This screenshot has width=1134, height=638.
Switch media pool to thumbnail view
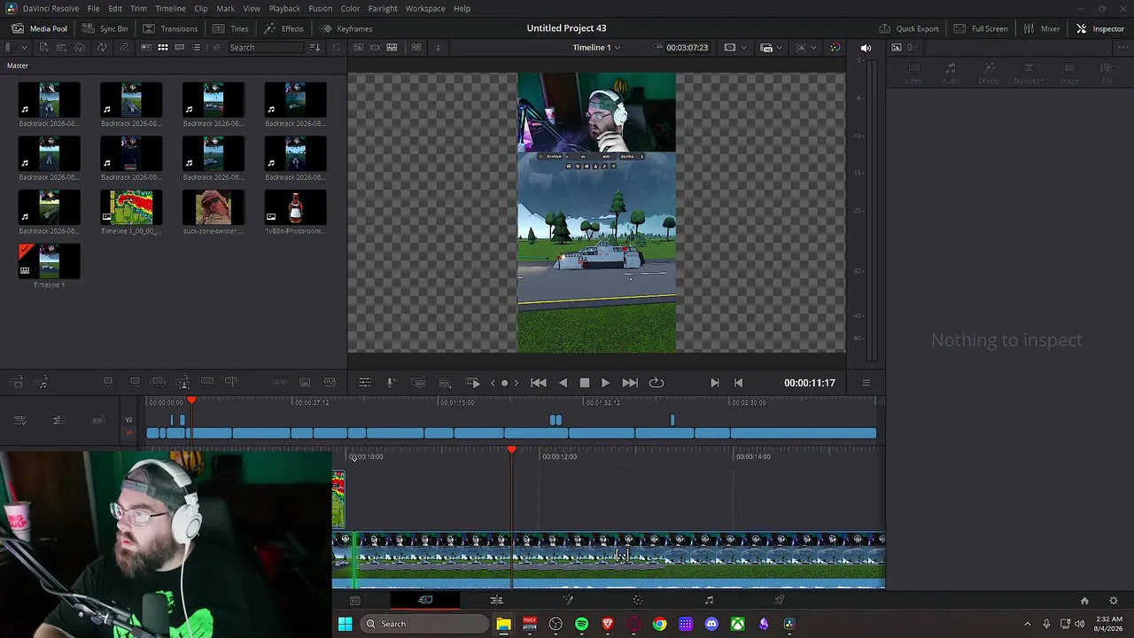coord(163,47)
